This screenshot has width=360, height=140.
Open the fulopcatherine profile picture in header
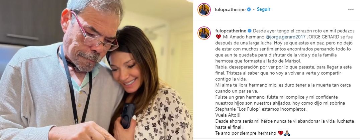[x=204, y=10]
